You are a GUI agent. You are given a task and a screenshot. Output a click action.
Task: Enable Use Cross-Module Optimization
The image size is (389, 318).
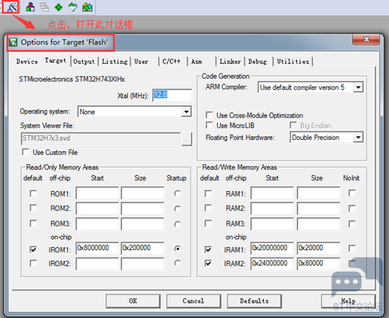(209, 115)
